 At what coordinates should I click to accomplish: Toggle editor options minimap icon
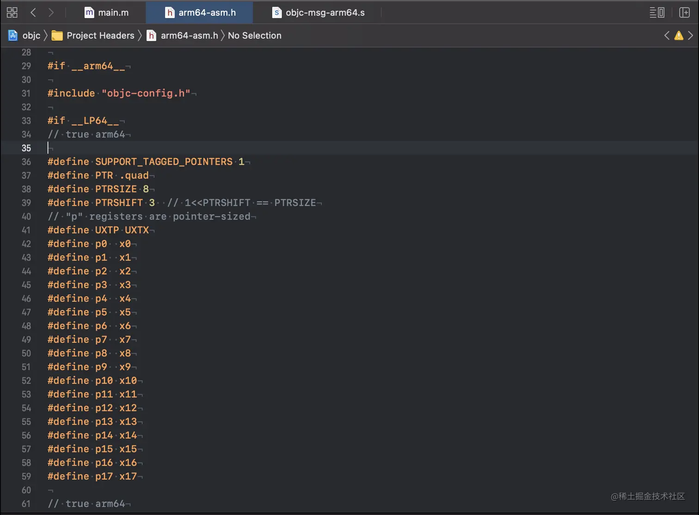tap(657, 12)
